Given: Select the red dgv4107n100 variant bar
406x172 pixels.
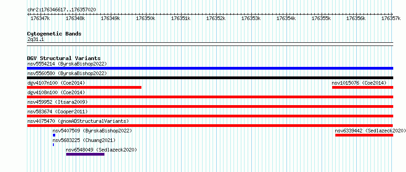Looking at the screenshot, I should coord(84,87).
